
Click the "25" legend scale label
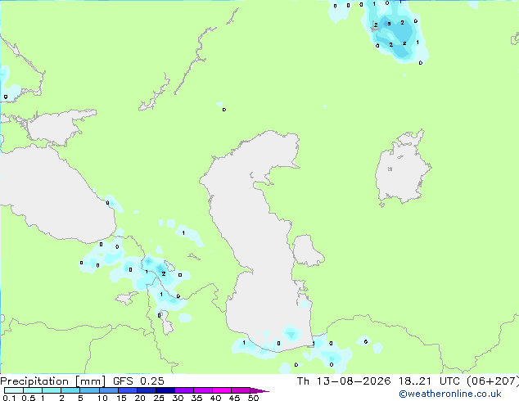159,398
